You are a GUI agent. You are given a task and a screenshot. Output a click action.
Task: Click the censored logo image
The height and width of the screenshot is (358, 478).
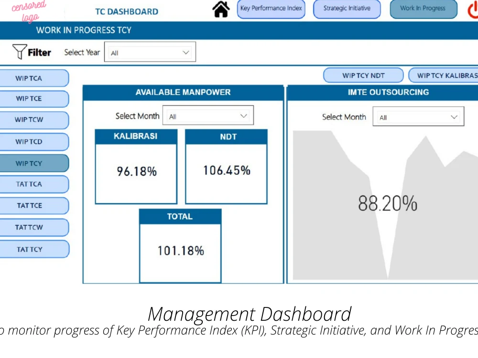[28, 11]
